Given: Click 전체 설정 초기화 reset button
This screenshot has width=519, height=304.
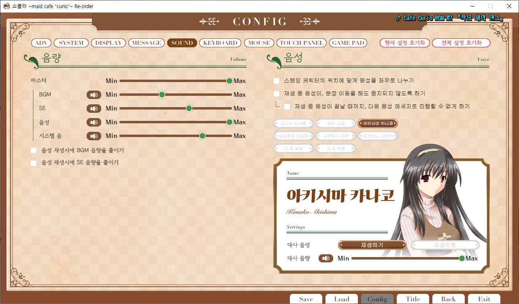Looking at the screenshot, I should click(x=461, y=43).
